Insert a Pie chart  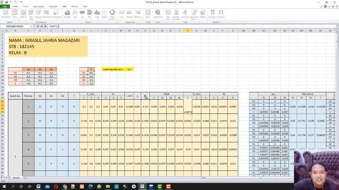point(83,14)
